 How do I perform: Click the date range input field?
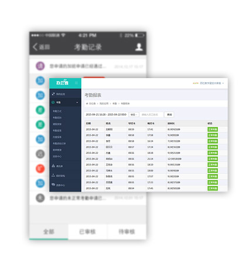point(106,114)
